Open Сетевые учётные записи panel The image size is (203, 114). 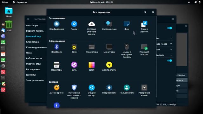pyautogui.click(x=92, y=28)
